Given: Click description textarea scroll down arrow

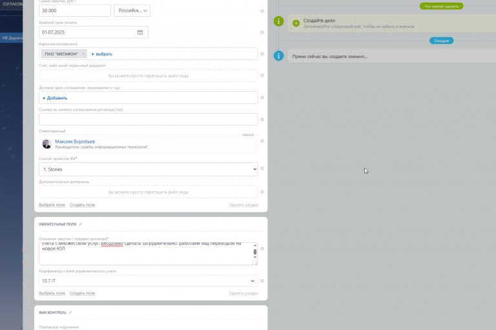Looking at the screenshot, I should click(255, 257).
